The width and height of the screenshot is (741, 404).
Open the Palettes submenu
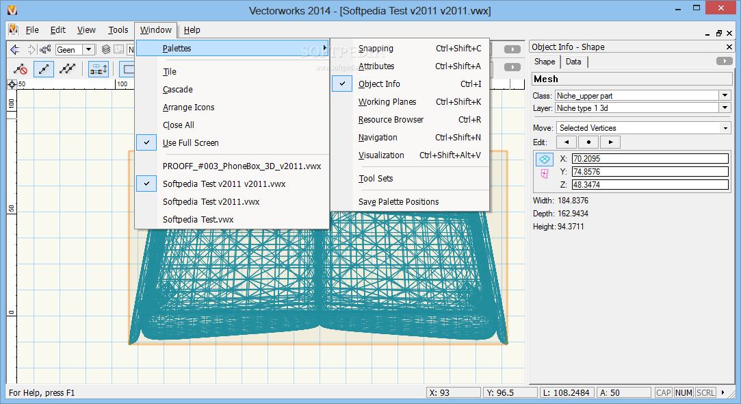click(x=232, y=48)
